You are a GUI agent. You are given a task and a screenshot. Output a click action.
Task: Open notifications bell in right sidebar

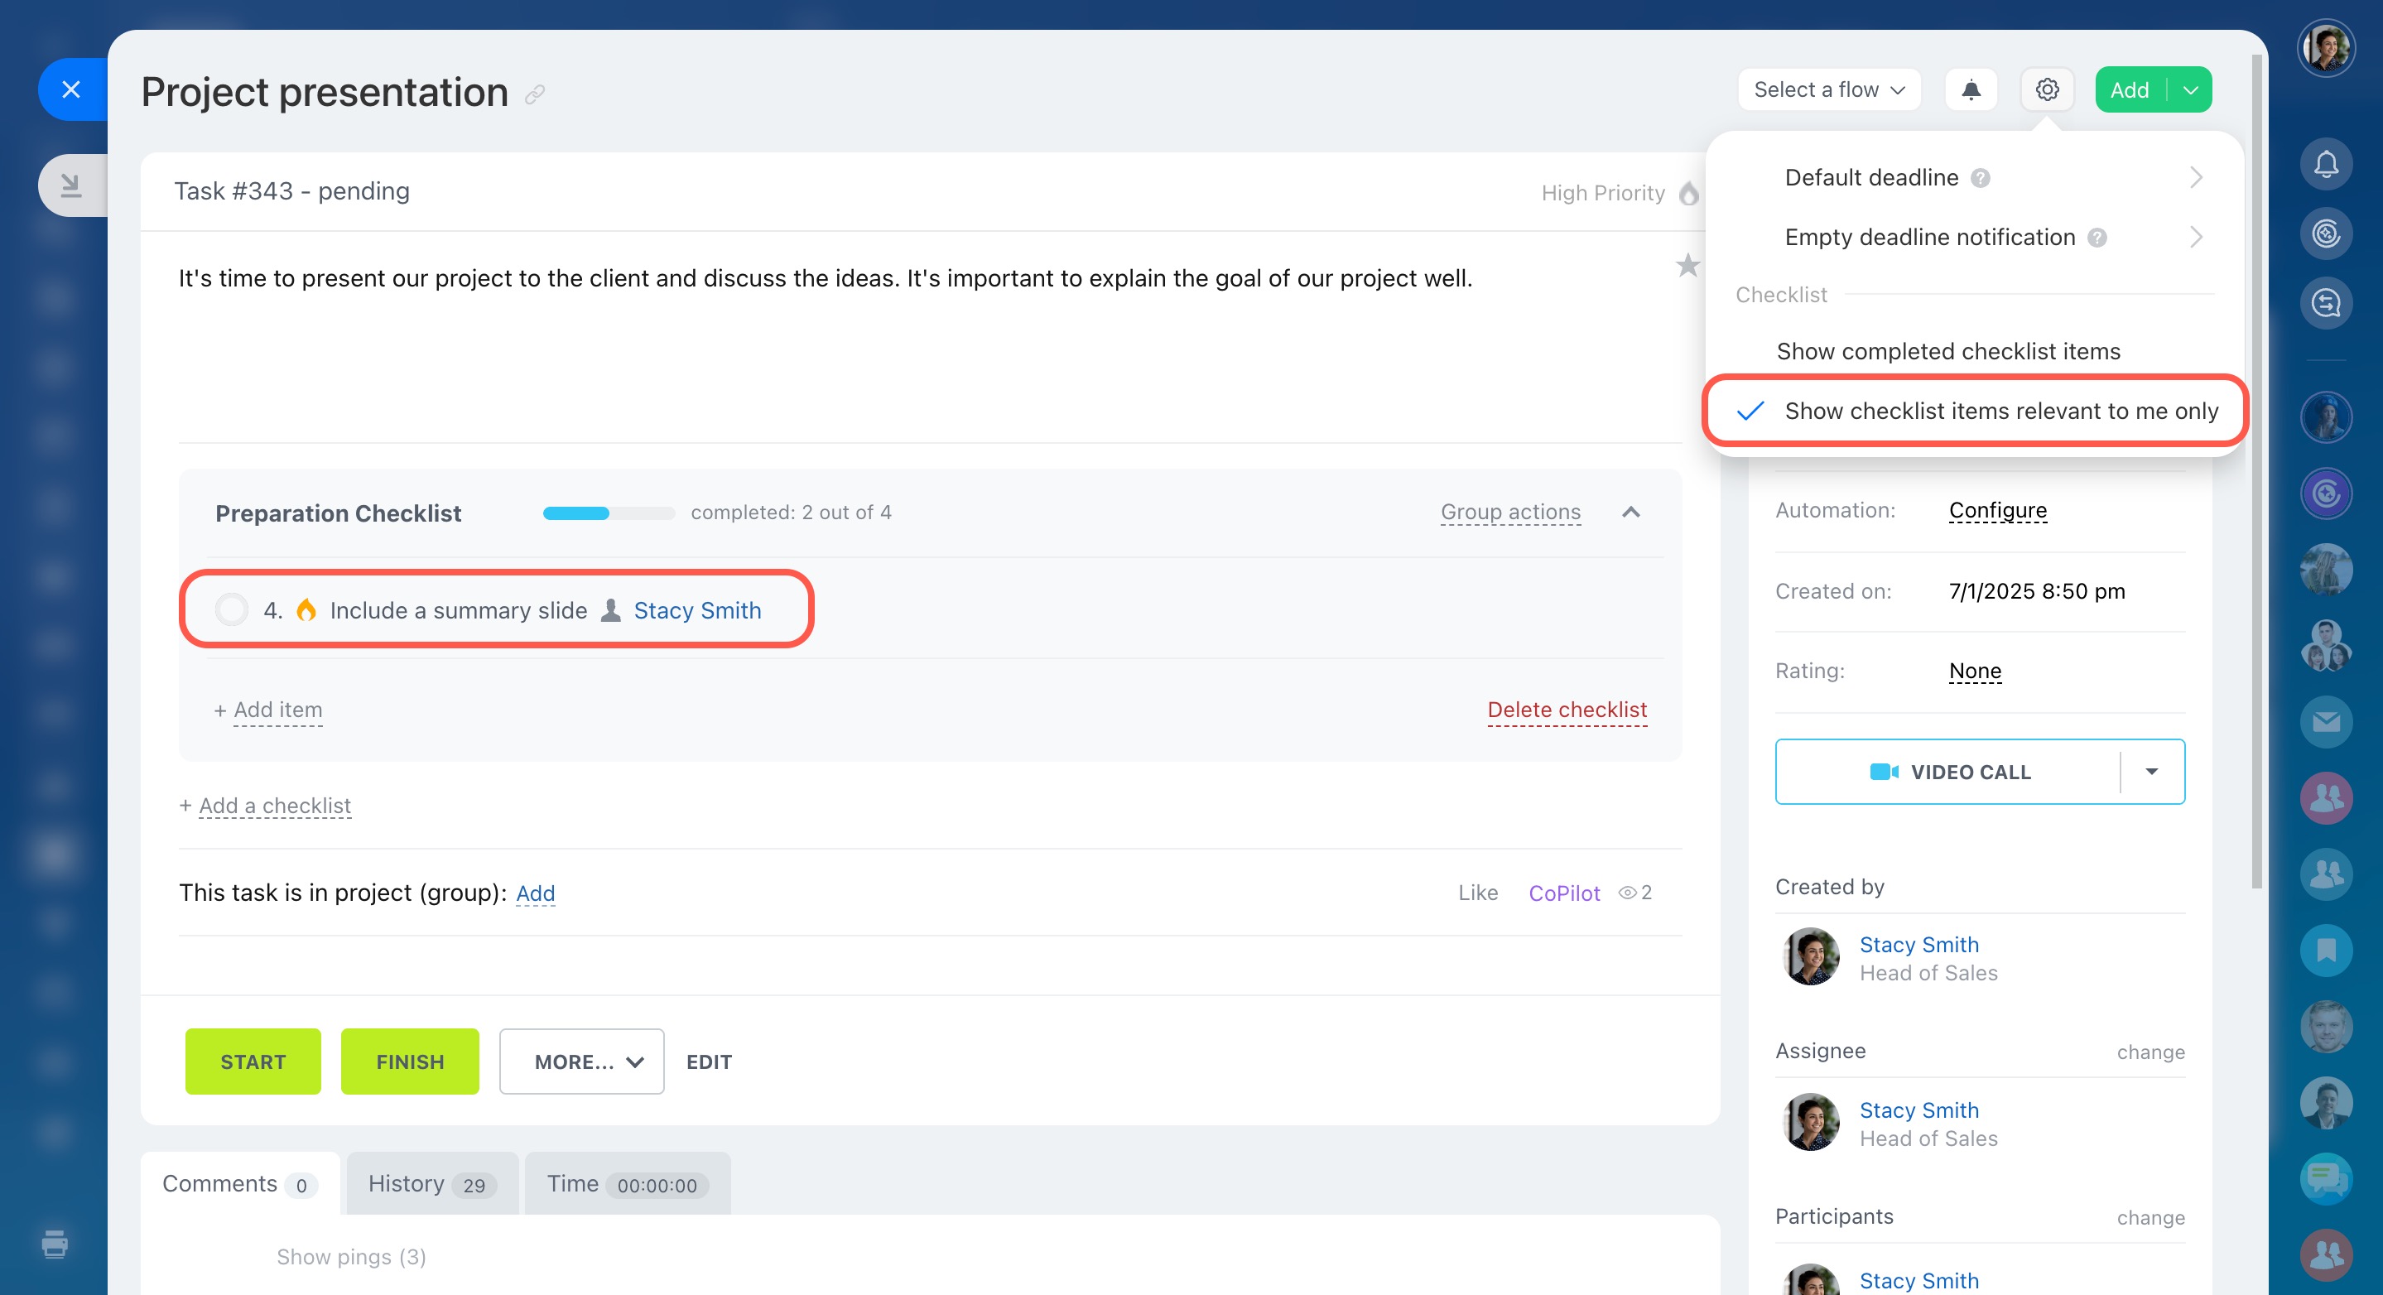2326,165
